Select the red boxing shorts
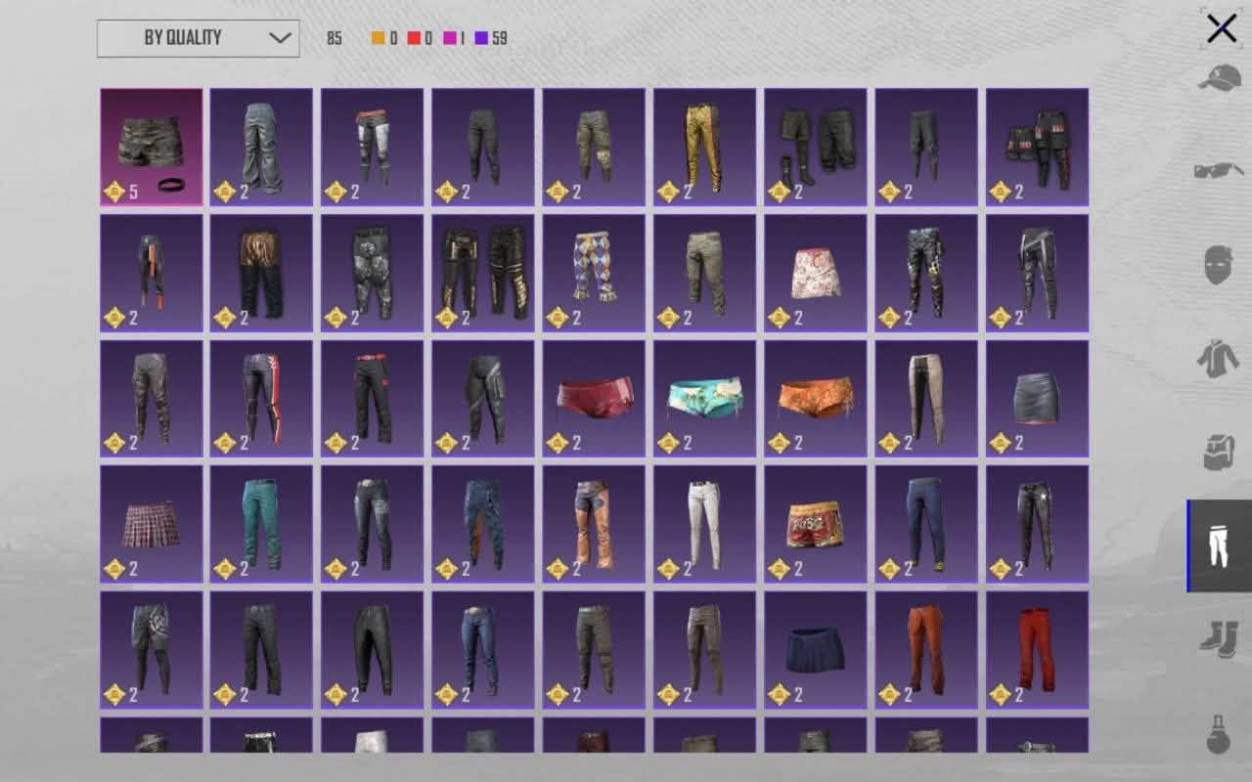Screen dimensions: 1252x782 click(816, 524)
